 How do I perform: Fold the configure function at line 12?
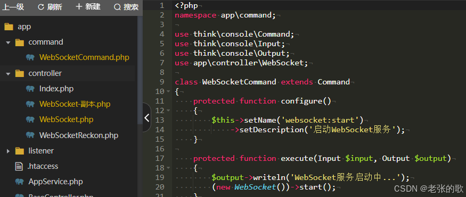point(168,110)
